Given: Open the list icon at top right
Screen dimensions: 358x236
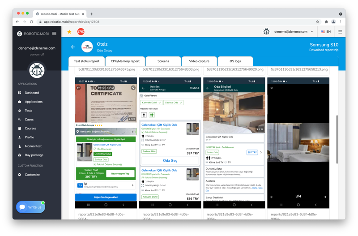Looking at the screenshot, I should pos(340,32).
